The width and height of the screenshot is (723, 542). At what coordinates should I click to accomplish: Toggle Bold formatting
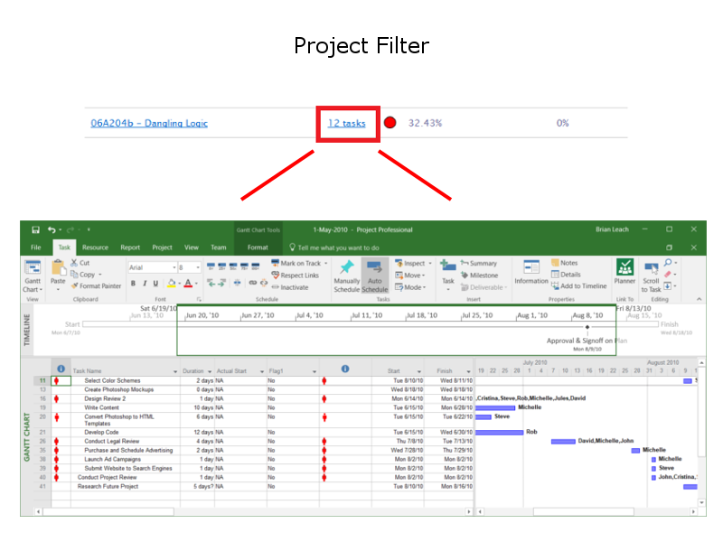[132, 283]
